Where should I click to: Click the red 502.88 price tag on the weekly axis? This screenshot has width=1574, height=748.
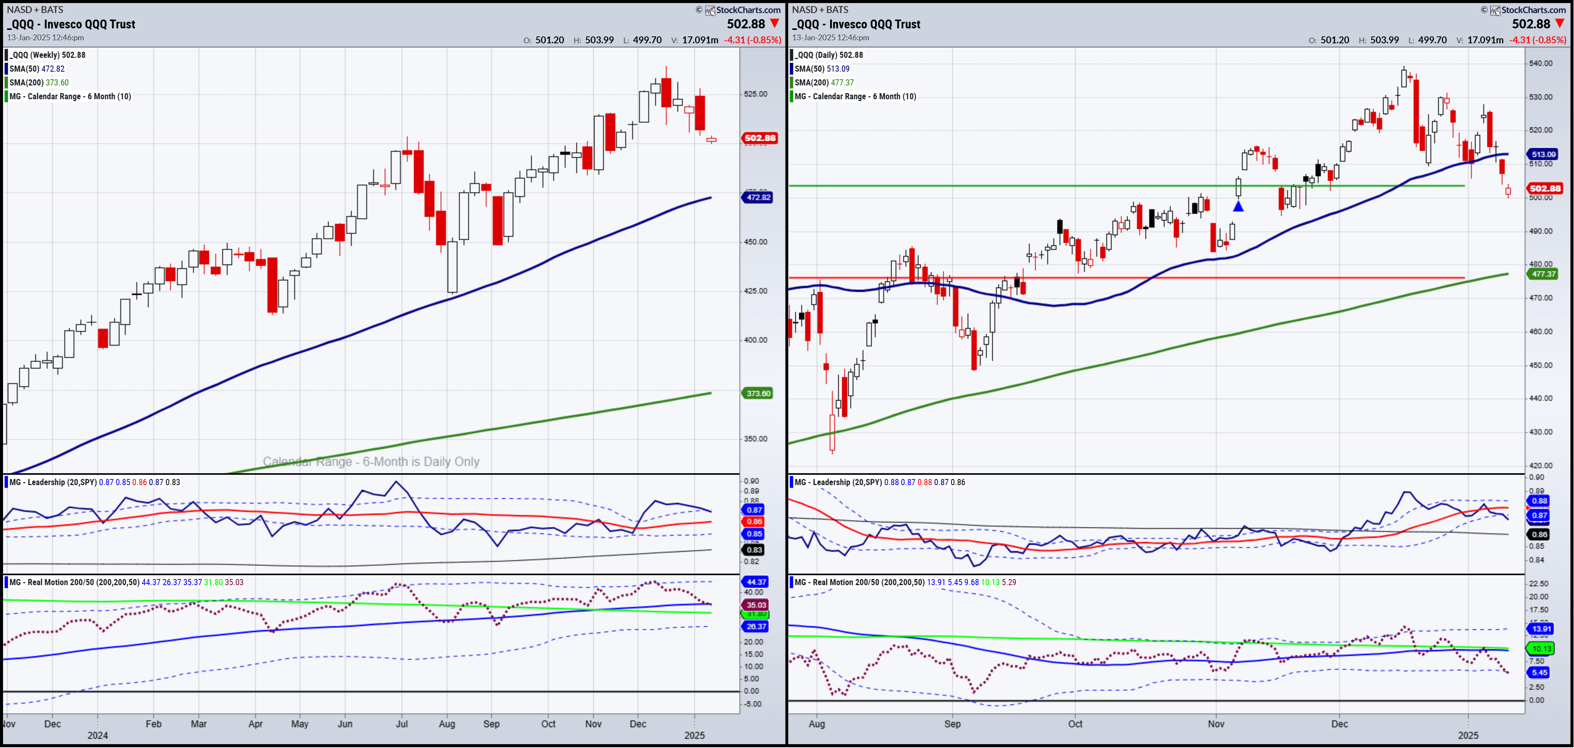759,138
